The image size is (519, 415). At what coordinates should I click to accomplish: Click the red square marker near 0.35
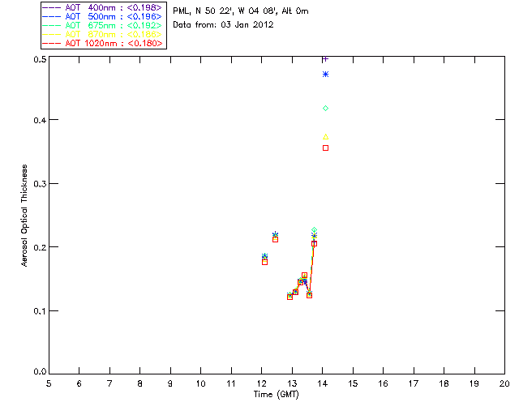coord(325,148)
